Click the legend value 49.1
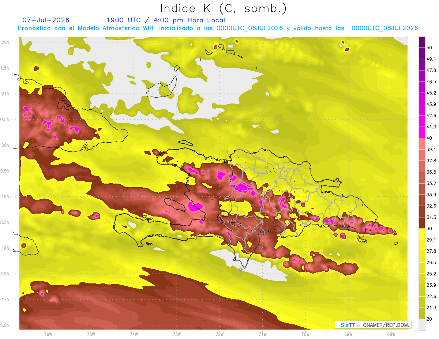Image resolution: width=439 pixels, height=339 pixels. point(431,59)
